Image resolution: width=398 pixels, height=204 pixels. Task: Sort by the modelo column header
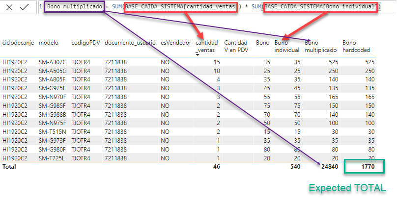click(x=49, y=43)
